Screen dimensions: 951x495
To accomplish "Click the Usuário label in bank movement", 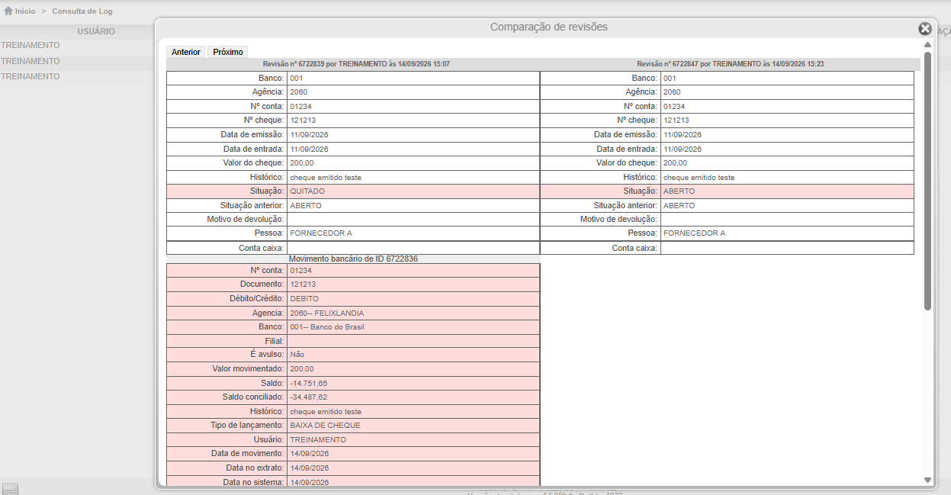I will click(x=269, y=440).
